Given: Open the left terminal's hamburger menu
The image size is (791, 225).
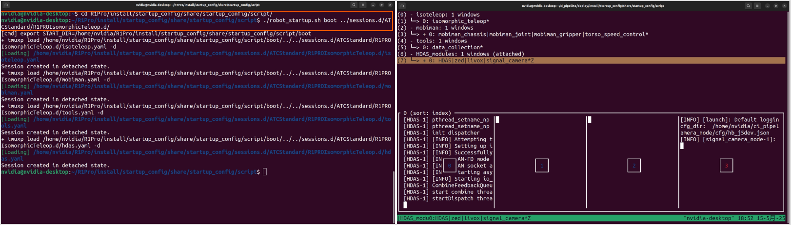Looking at the screenshot, I should pyautogui.click(x=363, y=5).
